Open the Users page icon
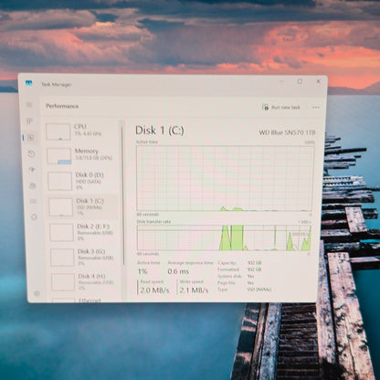This screenshot has height=380, width=380. [33, 185]
